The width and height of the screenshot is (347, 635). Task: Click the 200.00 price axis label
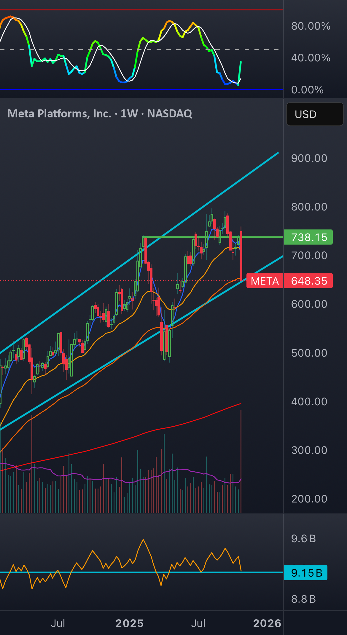[x=309, y=499]
